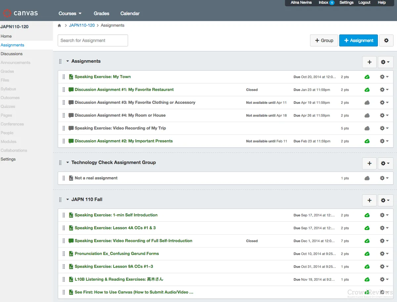
Task: Collapse the Assignments group
Action: 67,61
